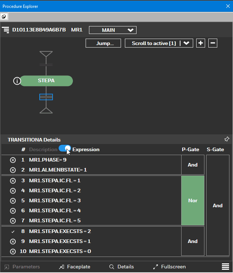Click the status icon for condition 3

13,181
